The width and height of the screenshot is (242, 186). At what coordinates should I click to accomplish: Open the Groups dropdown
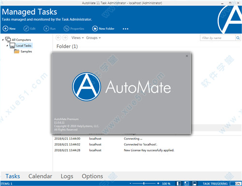pos(93,38)
